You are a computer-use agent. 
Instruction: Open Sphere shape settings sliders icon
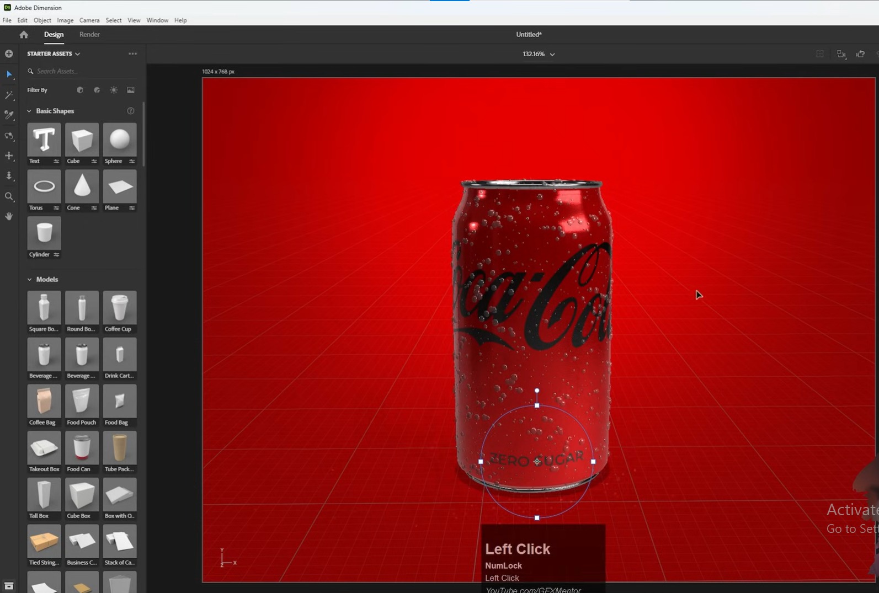[x=132, y=161]
